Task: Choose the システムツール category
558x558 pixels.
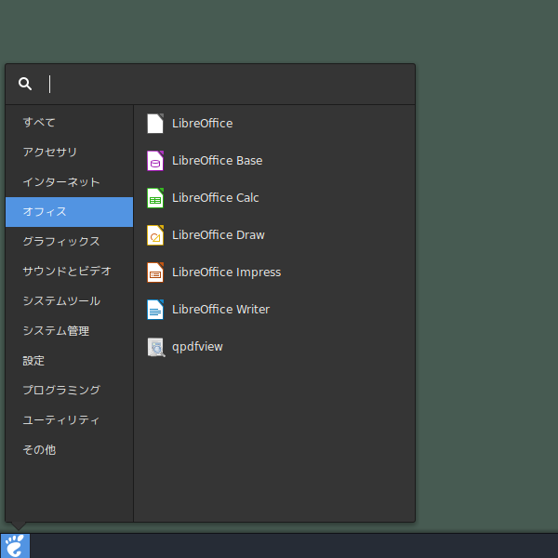Action: click(70, 301)
